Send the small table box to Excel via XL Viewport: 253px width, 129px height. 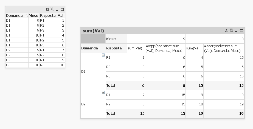[52, 9]
